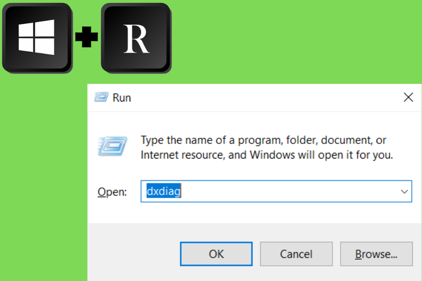
Task: Cancel the Run dialog
Action: (x=296, y=254)
